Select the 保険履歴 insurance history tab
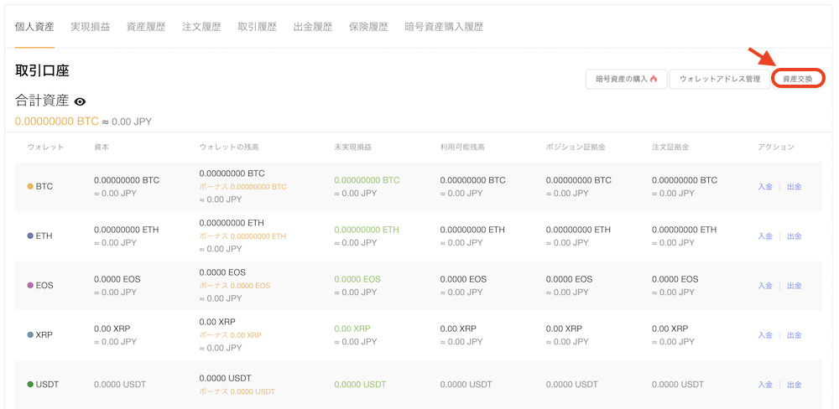The image size is (839, 409). click(368, 27)
